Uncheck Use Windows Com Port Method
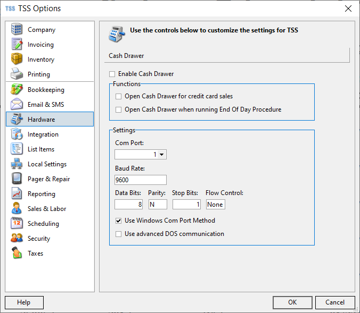 [118, 221]
